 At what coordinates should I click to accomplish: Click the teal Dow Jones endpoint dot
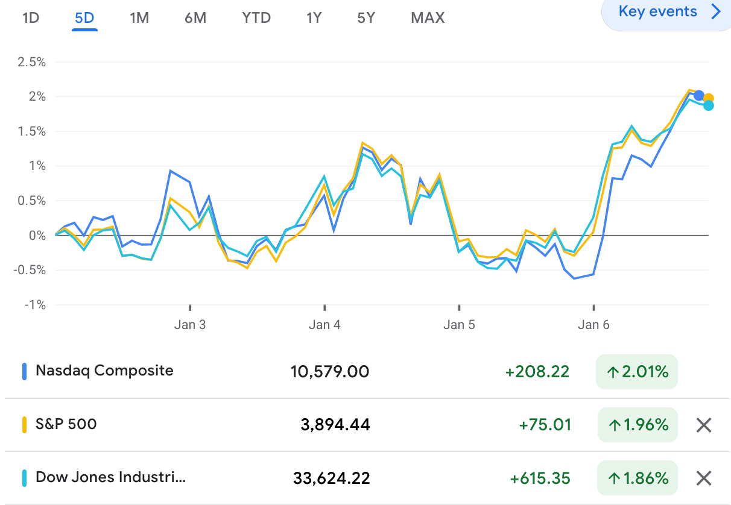pyautogui.click(x=709, y=105)
